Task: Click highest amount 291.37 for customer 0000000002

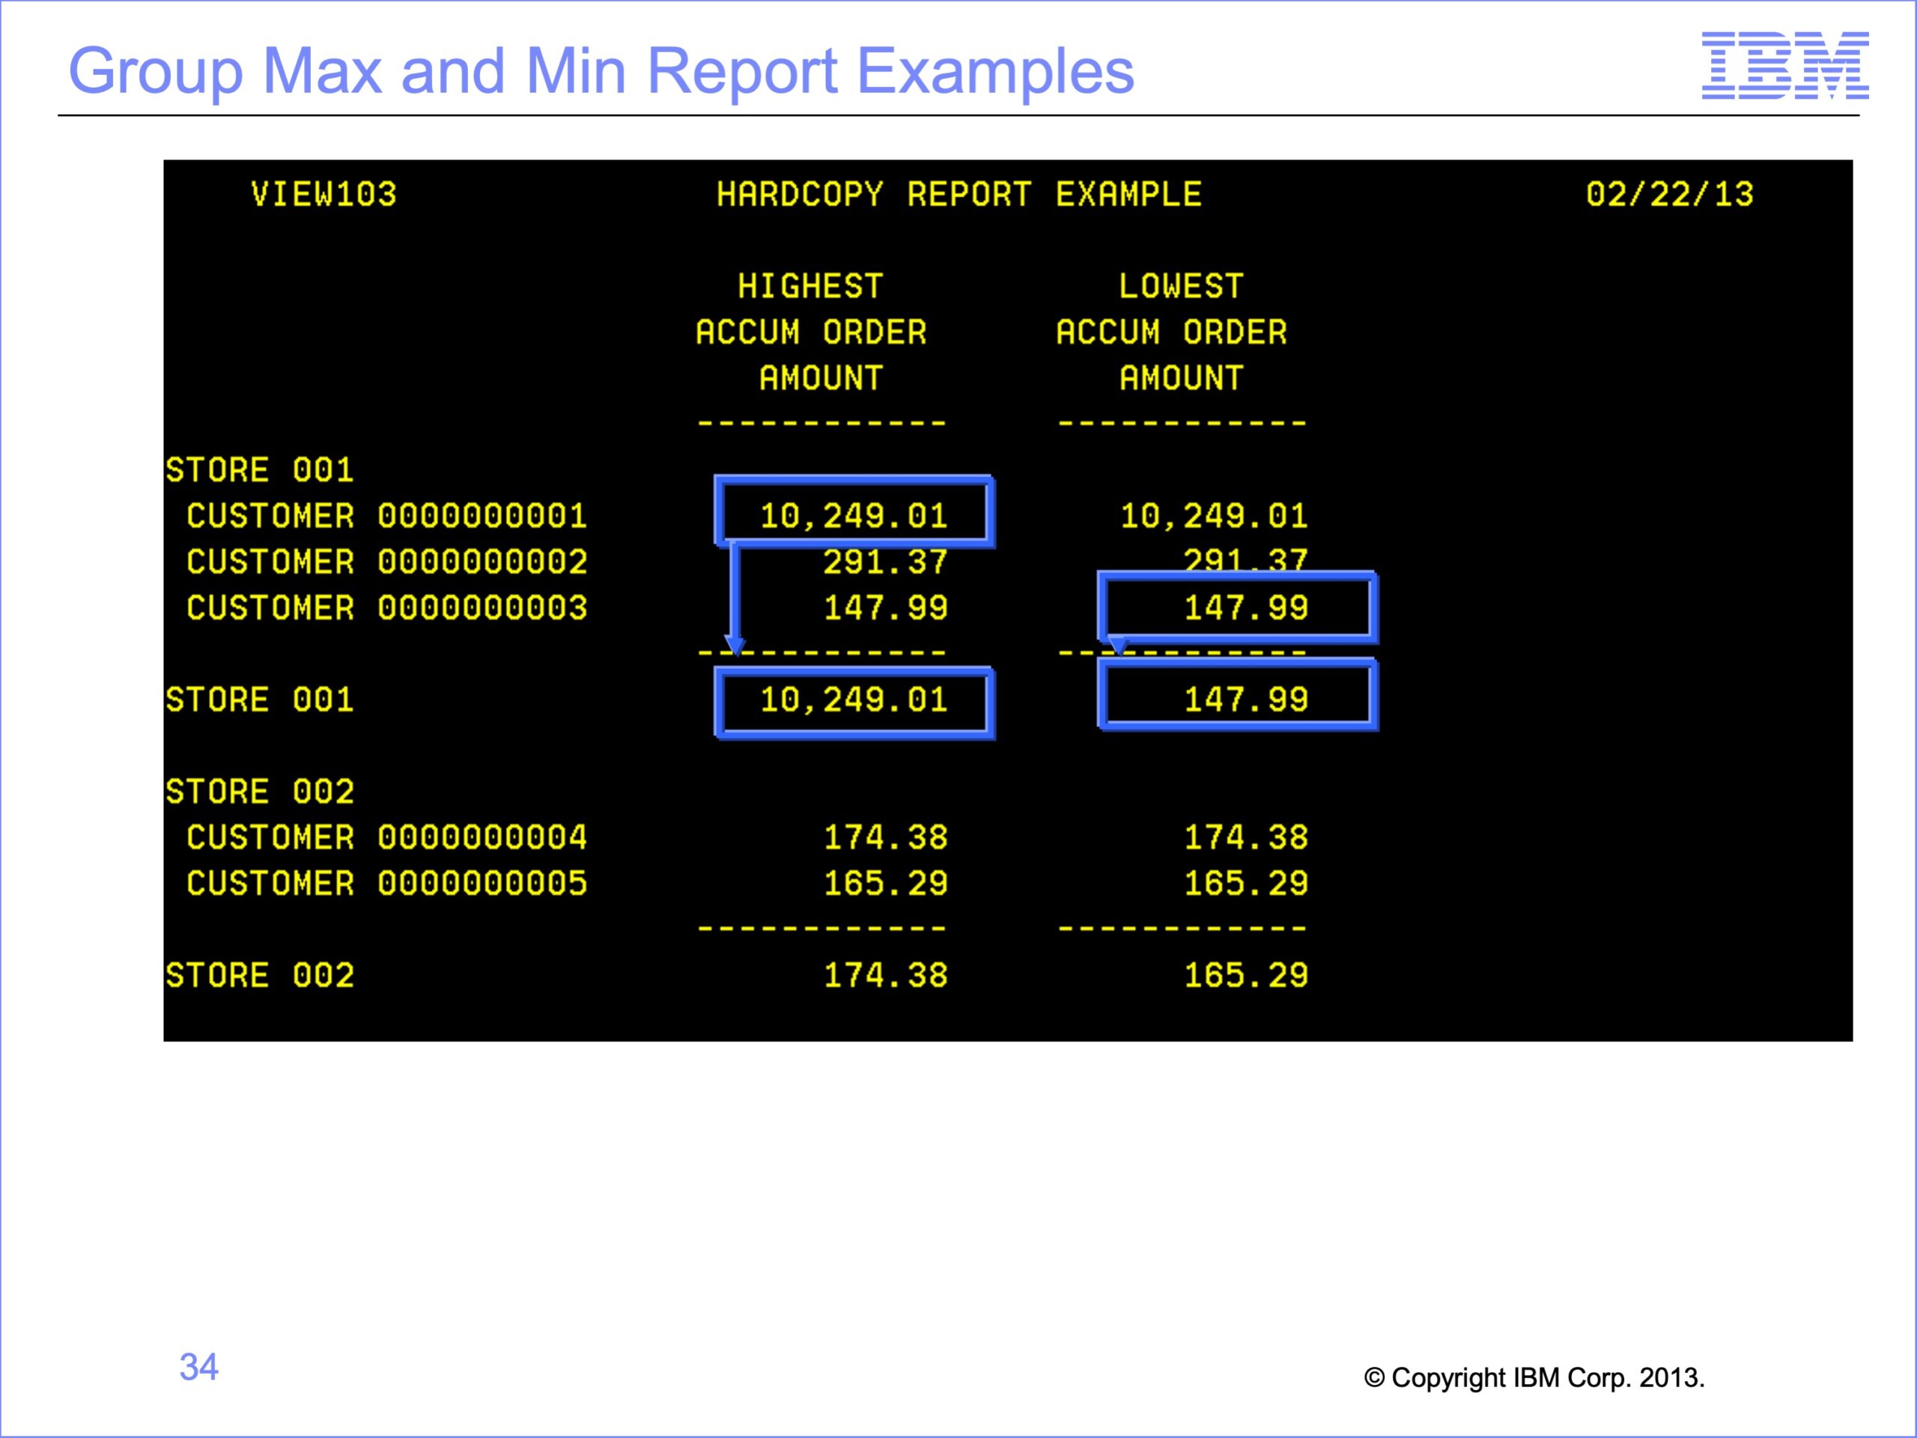Action: (x=886, y=562)
